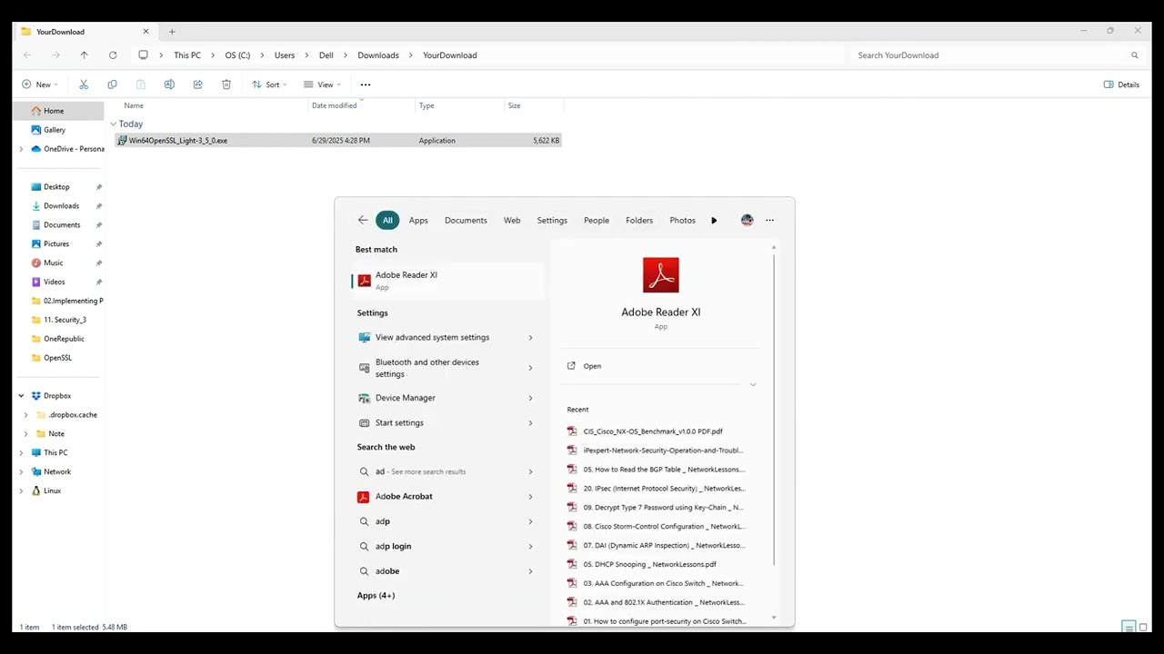This screenshot has height=654, width=1164.
Task: Click the Rename icon in toolbar
Action: [x=169, y=84]
